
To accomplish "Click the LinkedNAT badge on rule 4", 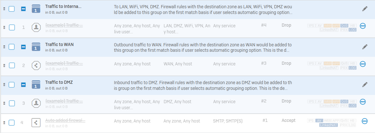I will (x=328, y=125).
